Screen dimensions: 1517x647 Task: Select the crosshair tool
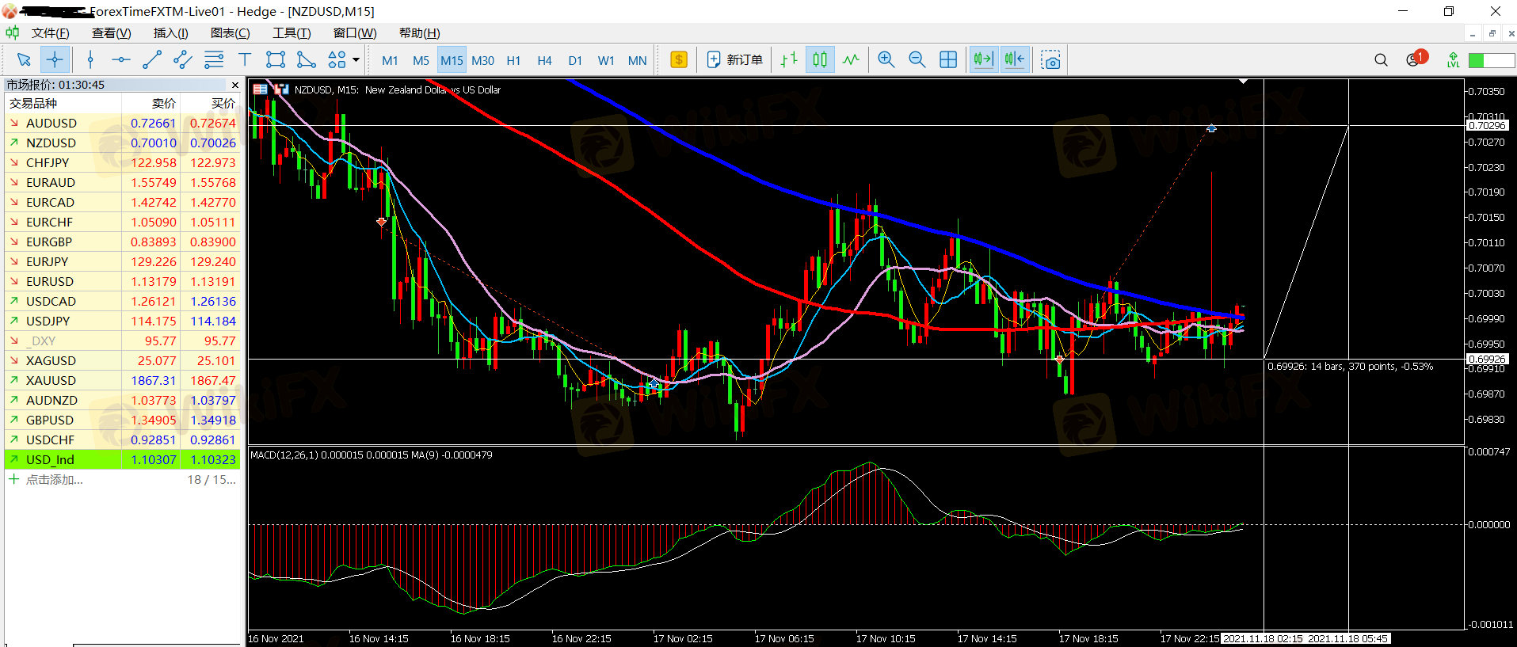point(55,60)
